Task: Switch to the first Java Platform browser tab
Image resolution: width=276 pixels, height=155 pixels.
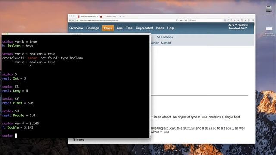Action: (88, 17)
